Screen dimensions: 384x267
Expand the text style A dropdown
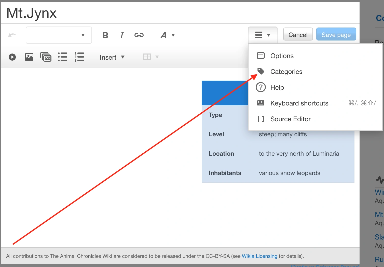point(168,35)
